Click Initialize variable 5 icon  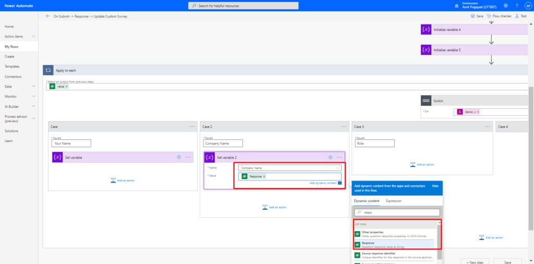(x=427, y=50)
